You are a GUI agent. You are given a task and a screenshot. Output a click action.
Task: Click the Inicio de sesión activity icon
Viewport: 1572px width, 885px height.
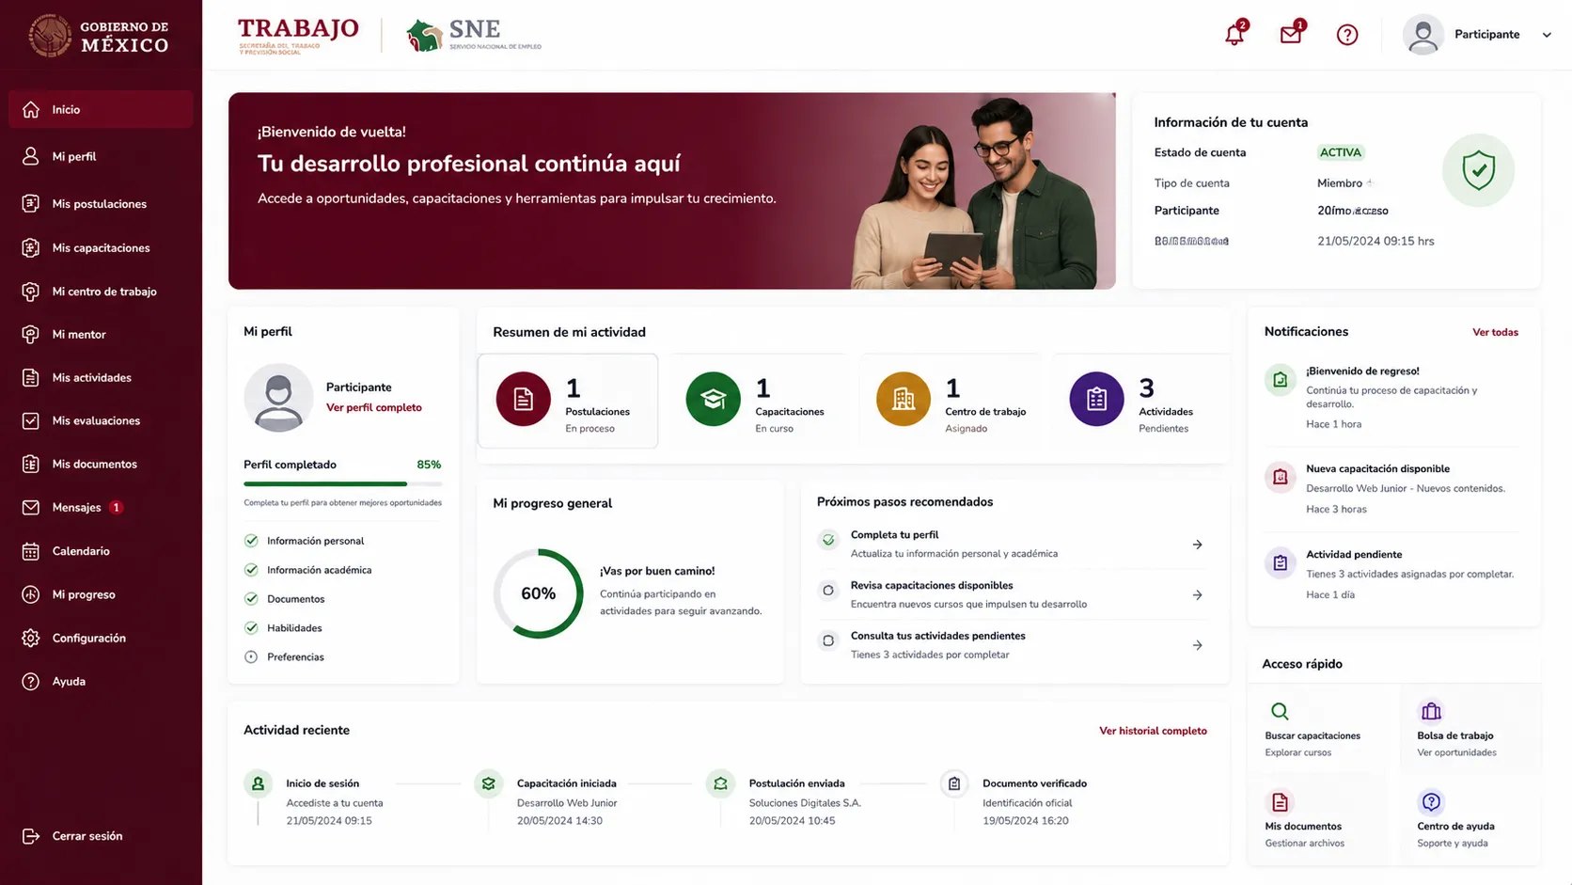[x=258, y=783]
